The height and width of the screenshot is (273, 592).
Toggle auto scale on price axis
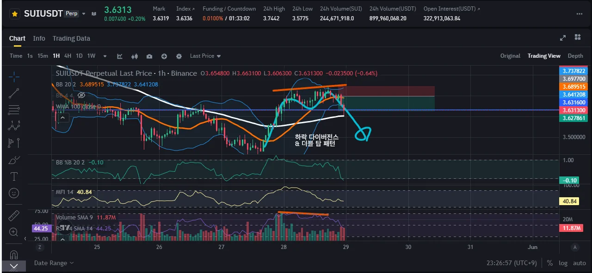tap(579, 263)
